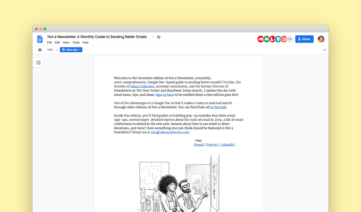Image resolution: width=361 pixels, height=212 pixels.
Task: Click the print icon
Action: 40,50
